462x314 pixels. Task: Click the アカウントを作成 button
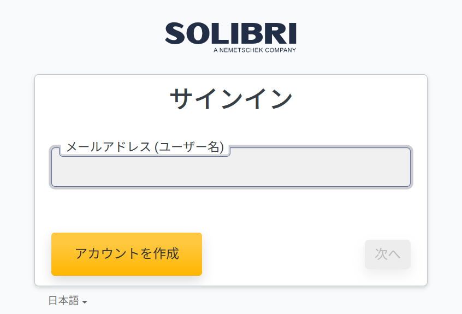tap(127, 254)
